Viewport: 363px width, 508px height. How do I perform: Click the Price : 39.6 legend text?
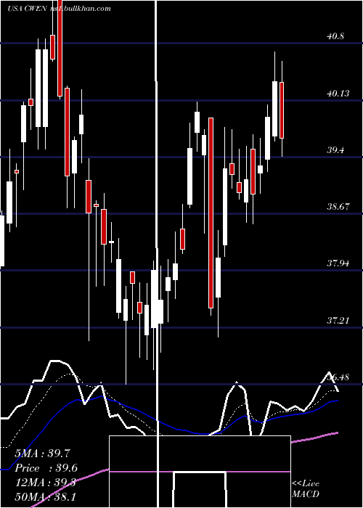click(46, 468)
